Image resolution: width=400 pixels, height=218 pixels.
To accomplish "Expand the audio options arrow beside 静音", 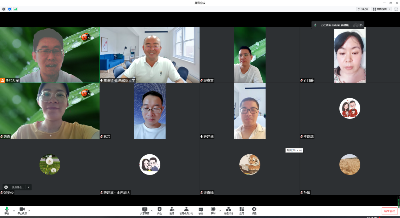I will coord(14,210).
